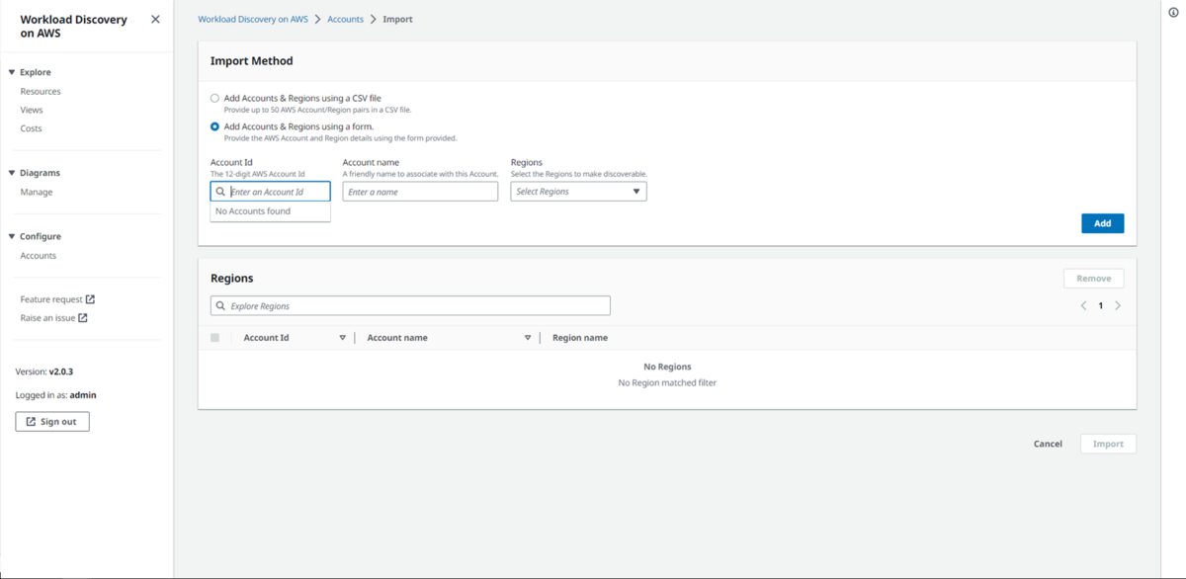Select Add Accounts & Regions using a CSV file
The height and width of the screenshot is (579, 1186).
tap(214, 99)
